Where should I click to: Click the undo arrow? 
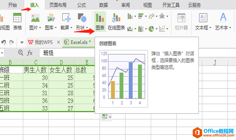(4, 42)
